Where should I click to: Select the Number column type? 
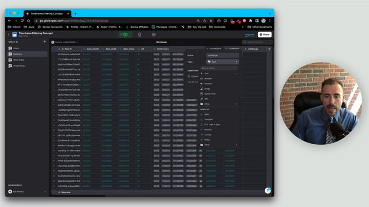(219, 79)
